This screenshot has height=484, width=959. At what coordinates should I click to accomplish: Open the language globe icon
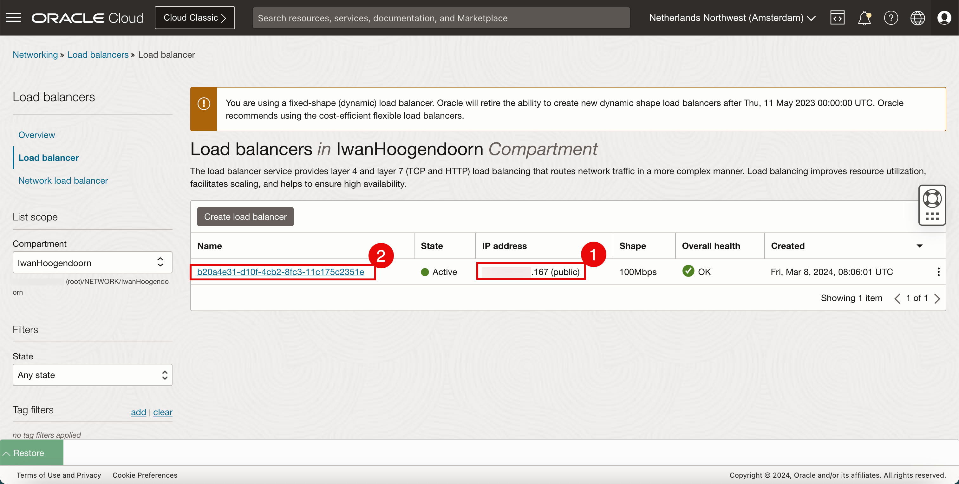point(917,17)
